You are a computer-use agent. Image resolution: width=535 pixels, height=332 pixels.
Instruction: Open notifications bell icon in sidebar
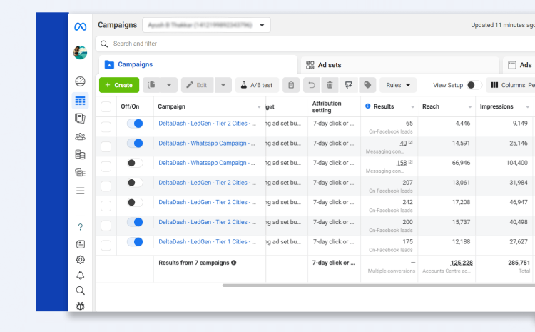tap(80, 276)
